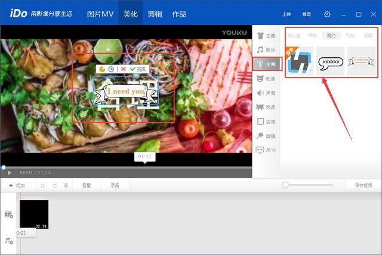Click the 添加 add button
This screenshot has width=382, height=255.
(x=17, y=186)
